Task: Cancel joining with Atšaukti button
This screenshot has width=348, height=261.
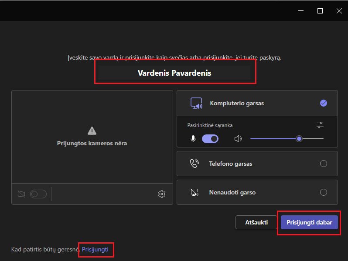Action: click(256, 222)
